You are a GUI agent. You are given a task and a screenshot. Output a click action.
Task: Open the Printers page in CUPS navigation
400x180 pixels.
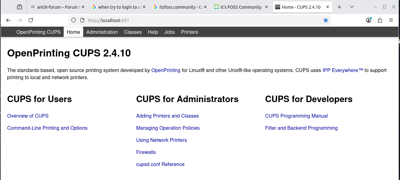(189, 32)
